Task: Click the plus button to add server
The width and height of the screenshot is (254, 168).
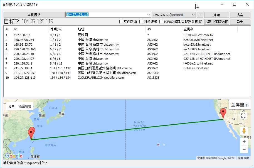Action: tap(200, 15)
